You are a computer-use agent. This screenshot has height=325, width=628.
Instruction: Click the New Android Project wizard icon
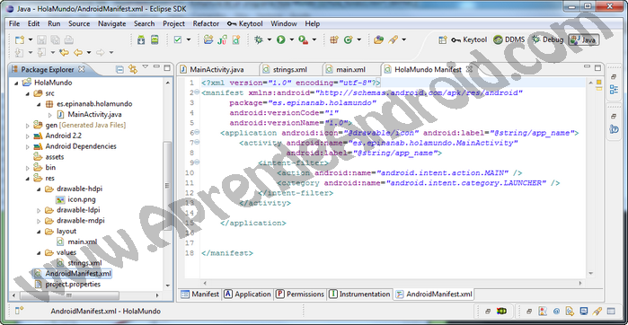point(208,40)
